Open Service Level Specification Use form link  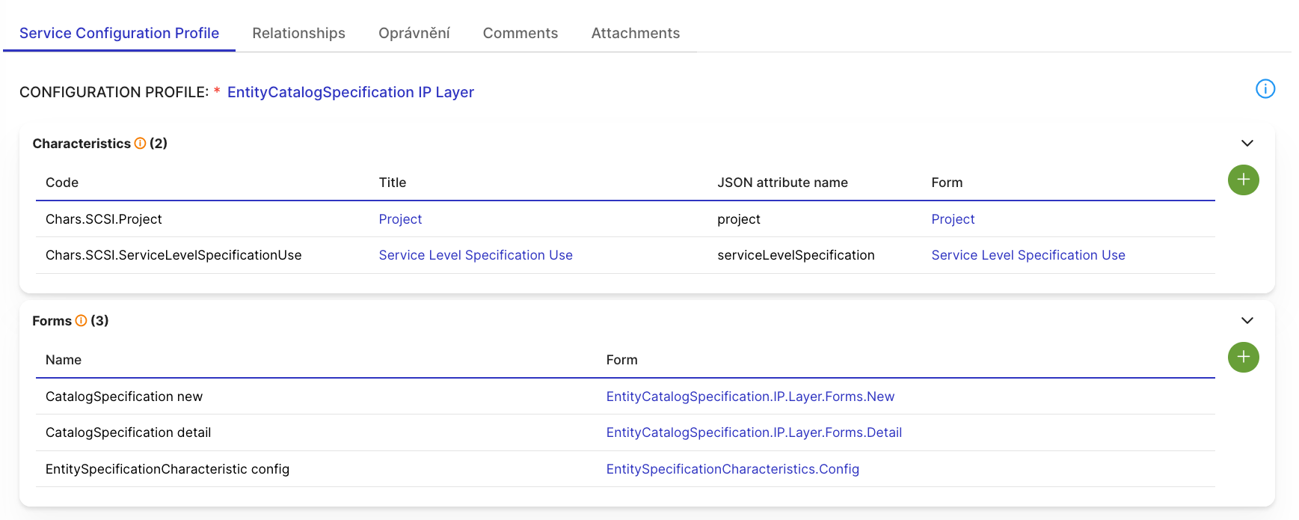pos(1028,255)
